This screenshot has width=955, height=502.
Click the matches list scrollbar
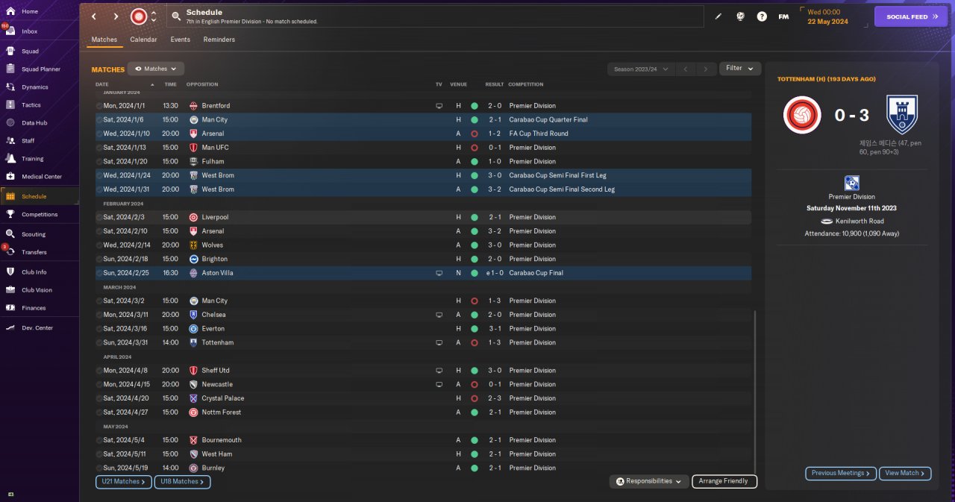[x=755, y=392]
